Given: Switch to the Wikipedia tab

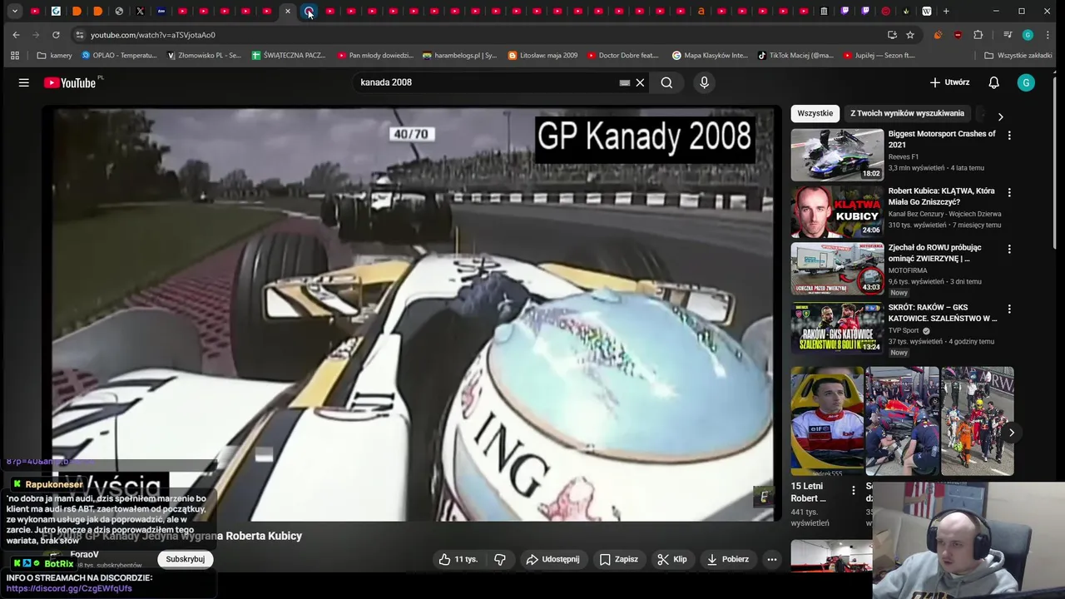Looking at the screenshot, I should [926, 11].
